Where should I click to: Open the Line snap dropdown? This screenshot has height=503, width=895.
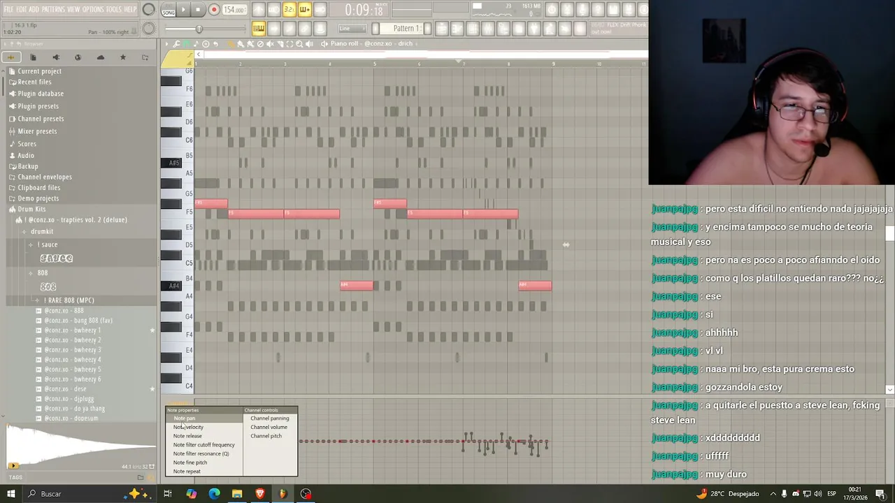pos(352,29)
